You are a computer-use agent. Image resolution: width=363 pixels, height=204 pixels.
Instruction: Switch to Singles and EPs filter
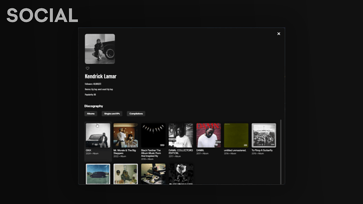(x=112, y=114)
